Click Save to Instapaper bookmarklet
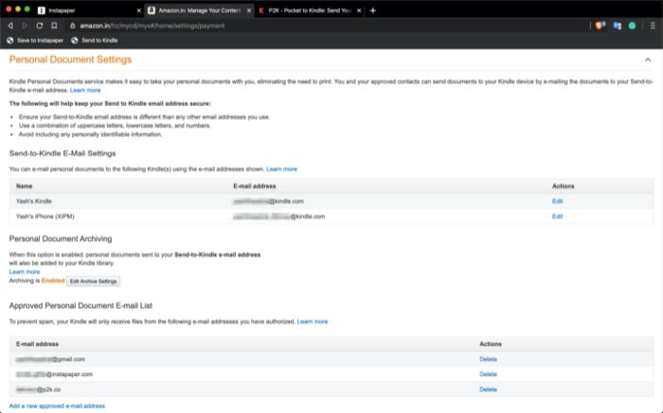 (36, 41)
